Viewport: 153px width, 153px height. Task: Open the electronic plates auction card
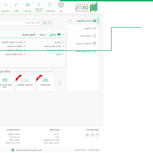[25, 83]
